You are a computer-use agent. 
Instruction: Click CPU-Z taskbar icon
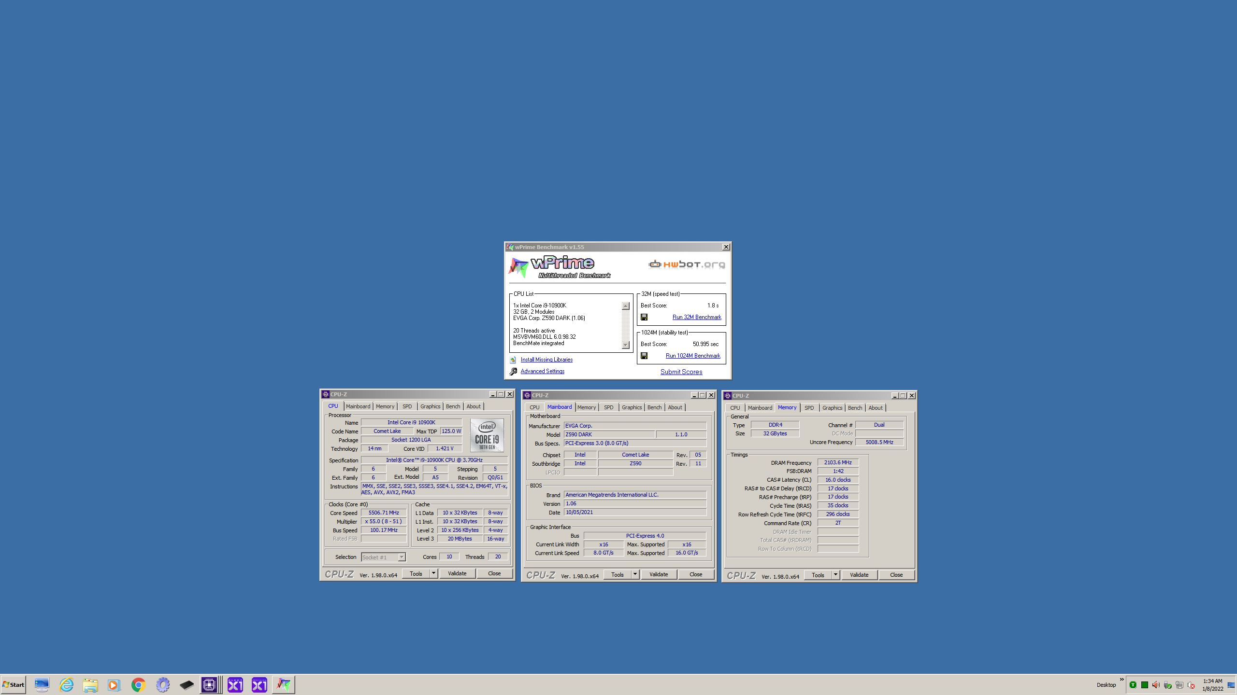209,684
